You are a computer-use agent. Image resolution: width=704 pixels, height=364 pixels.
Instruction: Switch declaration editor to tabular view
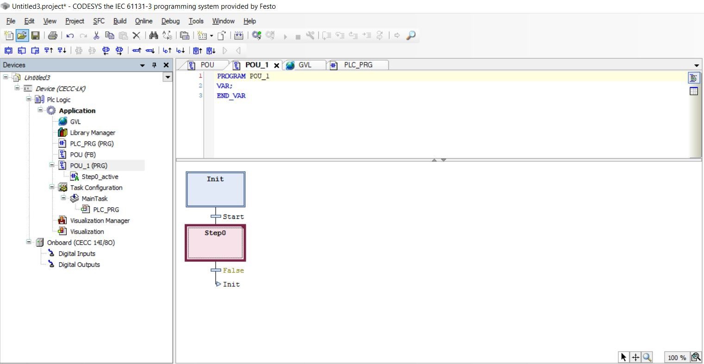pos(693,91)
